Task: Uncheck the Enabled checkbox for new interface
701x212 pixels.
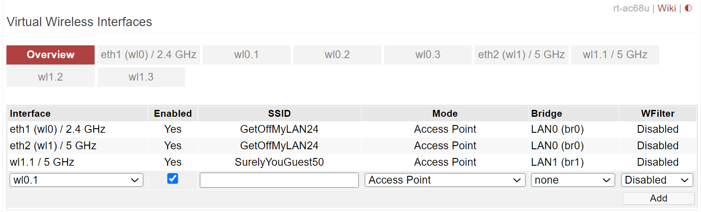Action: (173, 179)
